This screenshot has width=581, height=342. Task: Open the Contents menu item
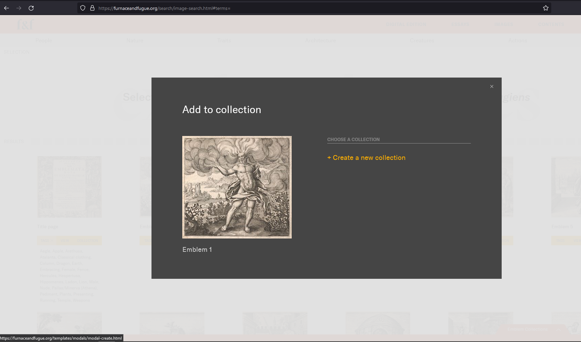click(x=551, y=24)
